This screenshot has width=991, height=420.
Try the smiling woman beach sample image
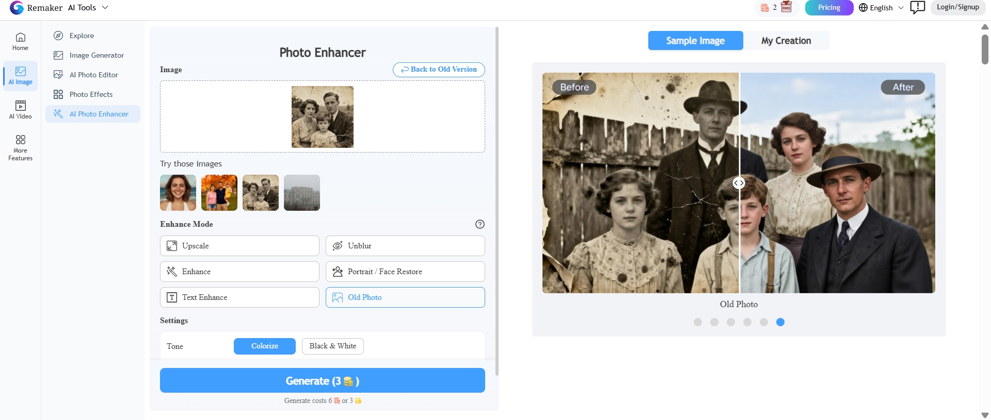coord(178,193)
